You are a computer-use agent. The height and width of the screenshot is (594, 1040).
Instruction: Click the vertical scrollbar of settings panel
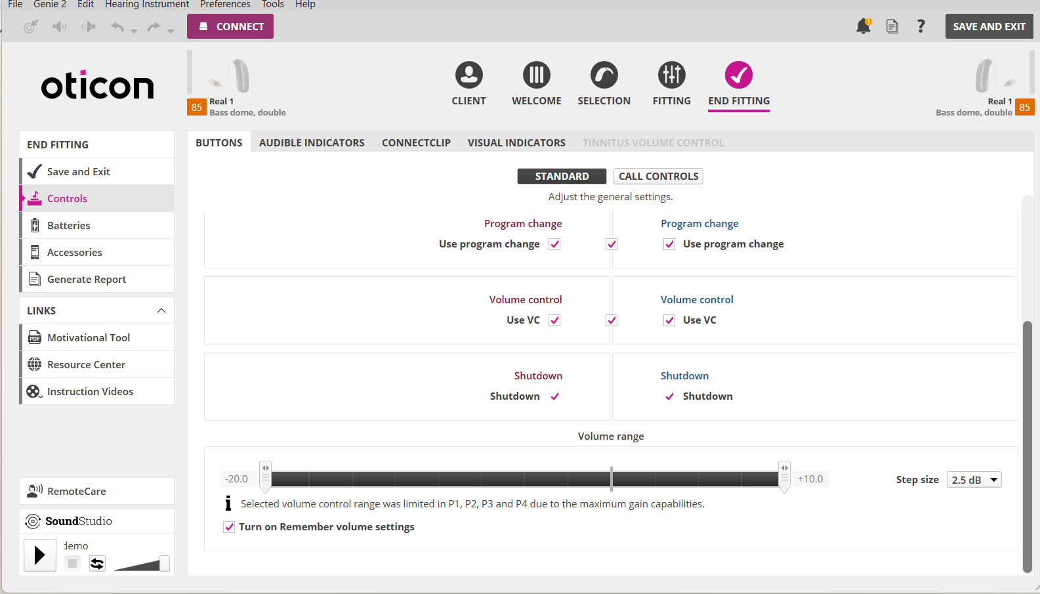(1028, 446)
